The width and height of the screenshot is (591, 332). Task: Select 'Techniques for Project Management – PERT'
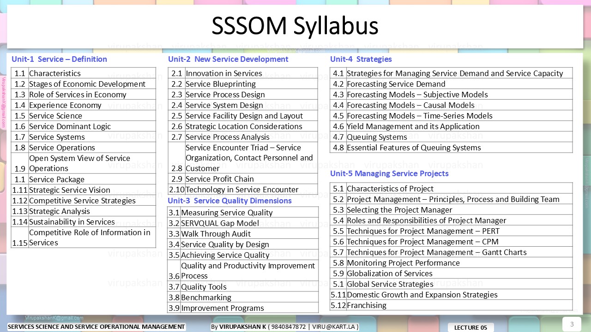[459, 231]
